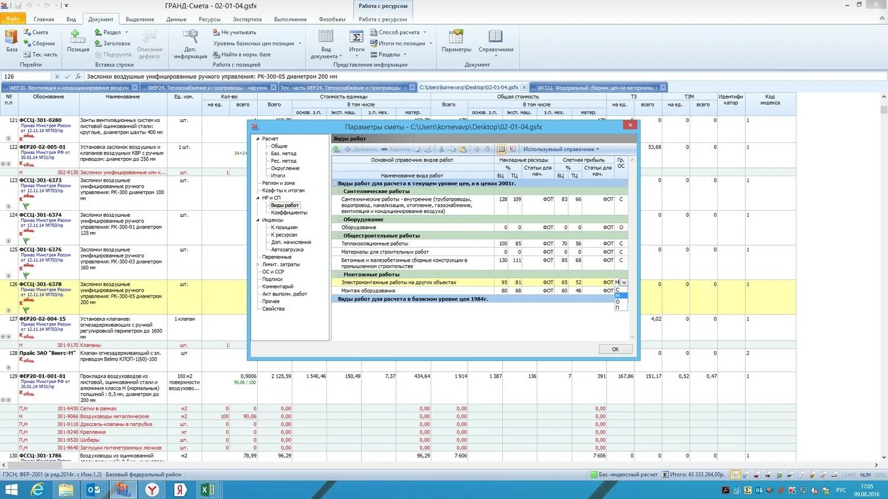Viewport: 888px width, 499px height.
Task: Click the copy icon in dialog toolbar
Action: tap(452, 149)
